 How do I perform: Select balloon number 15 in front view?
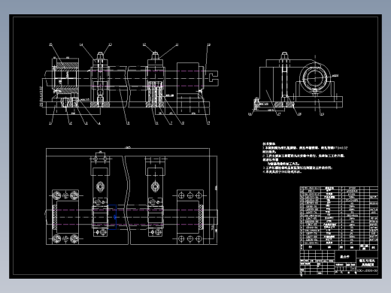point(50,45)
